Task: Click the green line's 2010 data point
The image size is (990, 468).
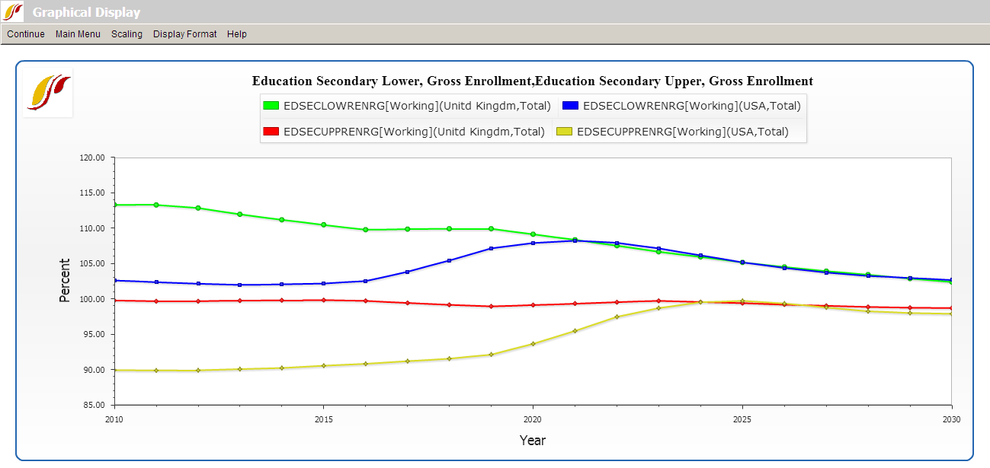Action: tap(114, 205)
